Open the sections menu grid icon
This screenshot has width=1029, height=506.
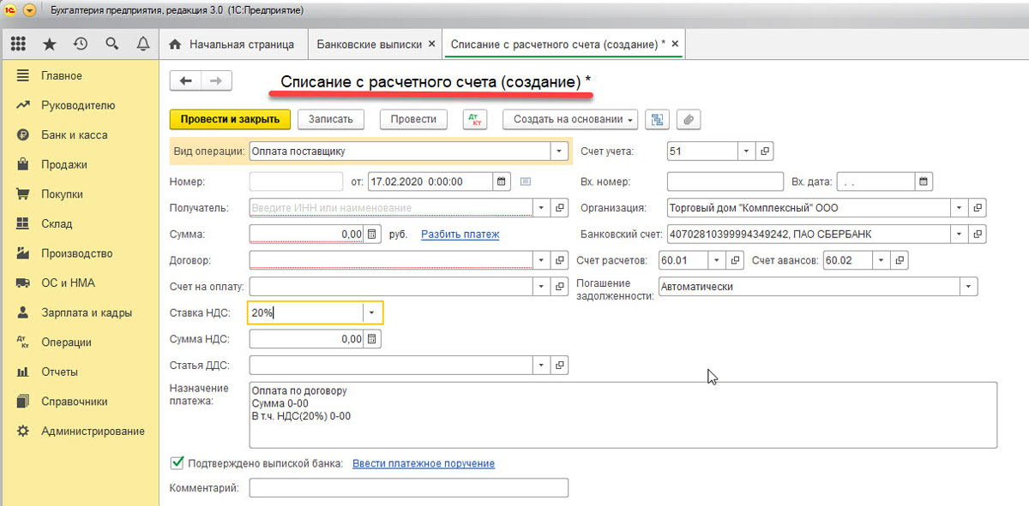[18, 44]
